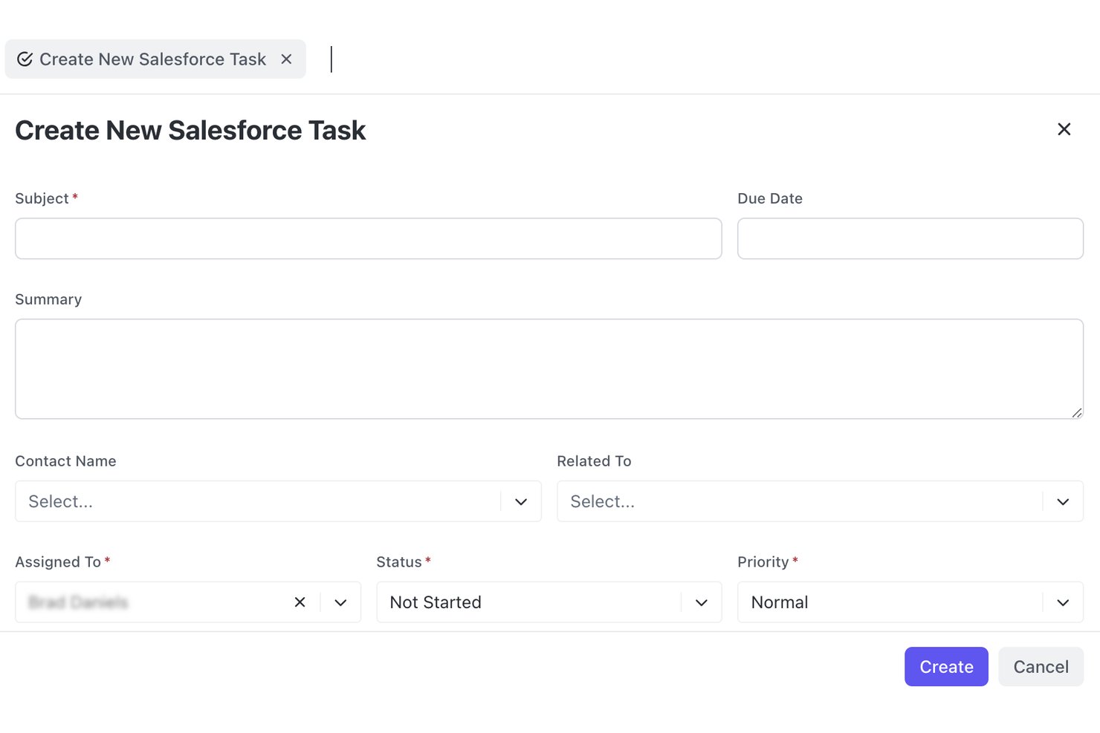Grab the Summary textarea resize handle
Viewport: 1100px width, 733px height.
coord(1077,413)
